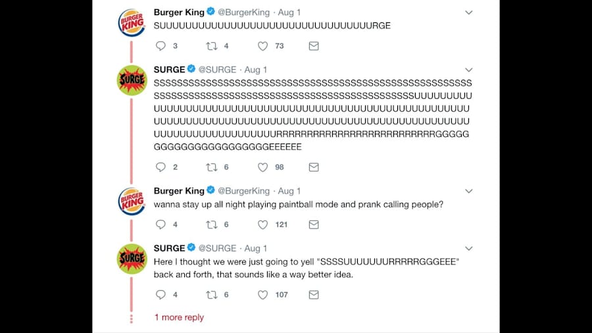Open the @SURGE handle in the last tweet
The height and width of the screenshot is (333, 592).
click(x=218, y=248)
